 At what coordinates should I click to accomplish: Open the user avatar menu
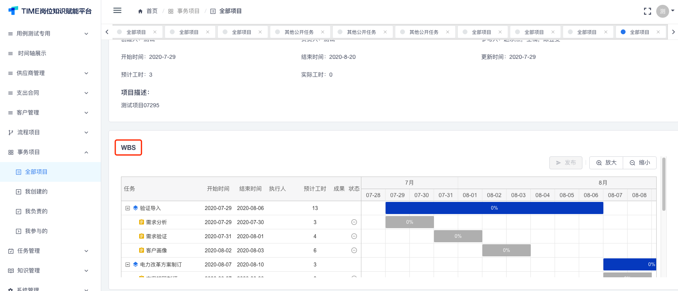tap(663, 11)
